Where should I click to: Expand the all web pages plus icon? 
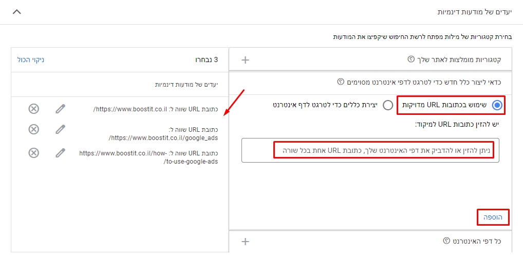(x=245, y=242)
